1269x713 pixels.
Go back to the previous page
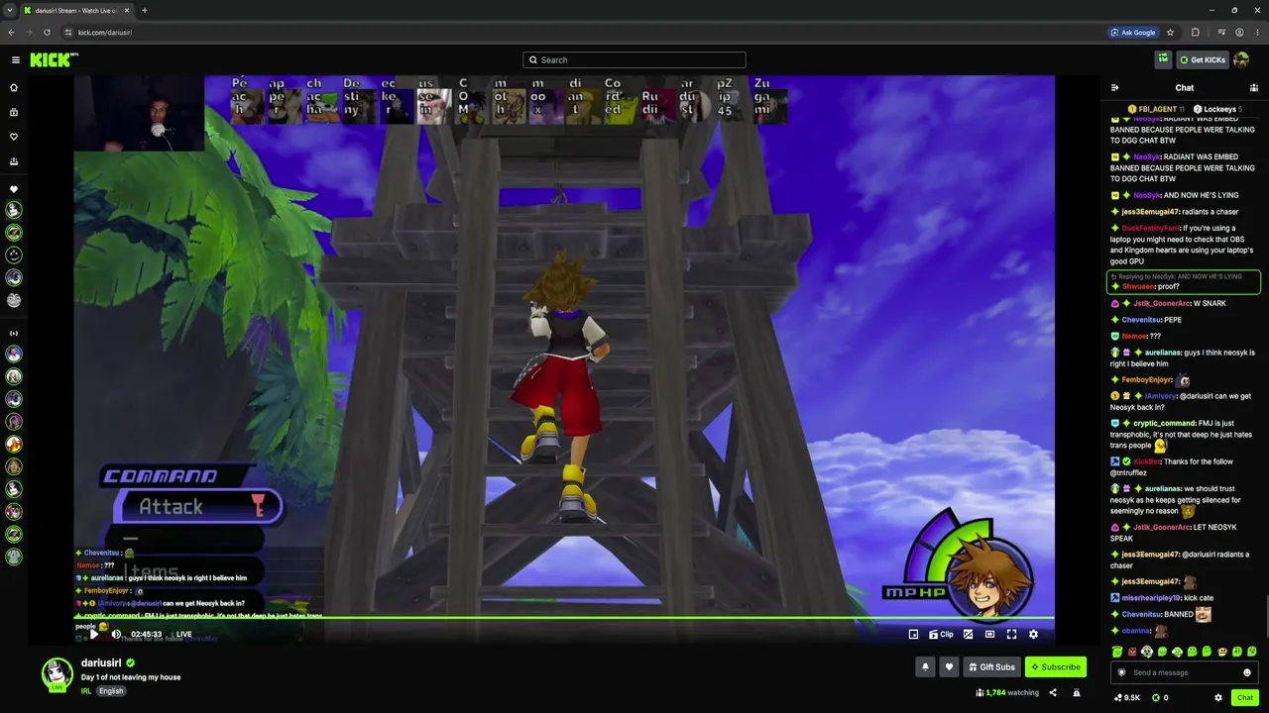coord(11,33)
